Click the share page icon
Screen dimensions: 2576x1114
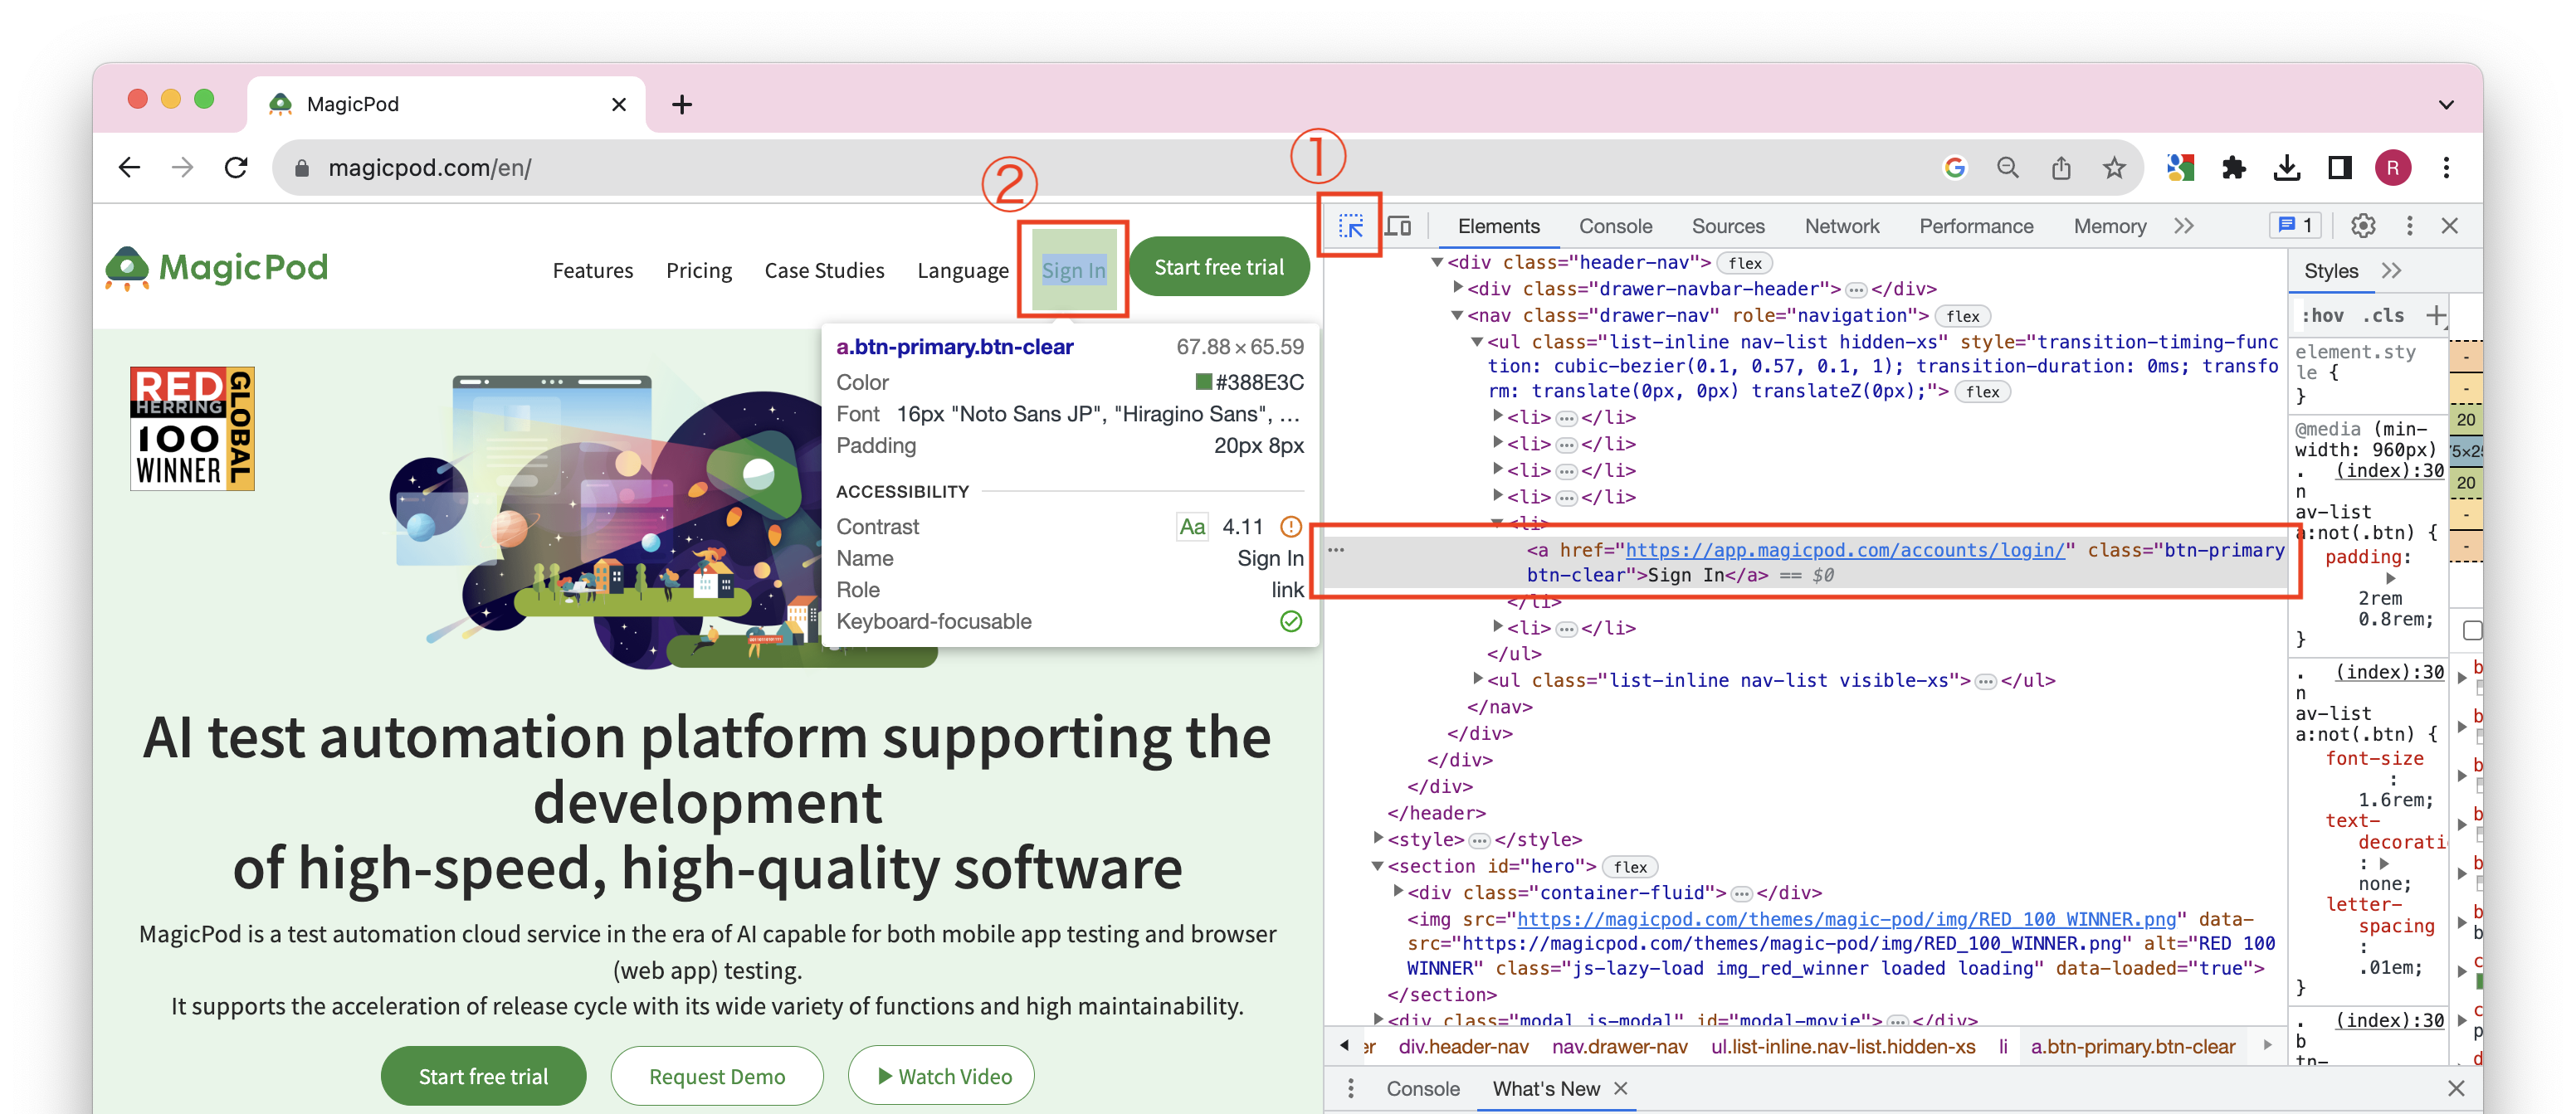2061,168
